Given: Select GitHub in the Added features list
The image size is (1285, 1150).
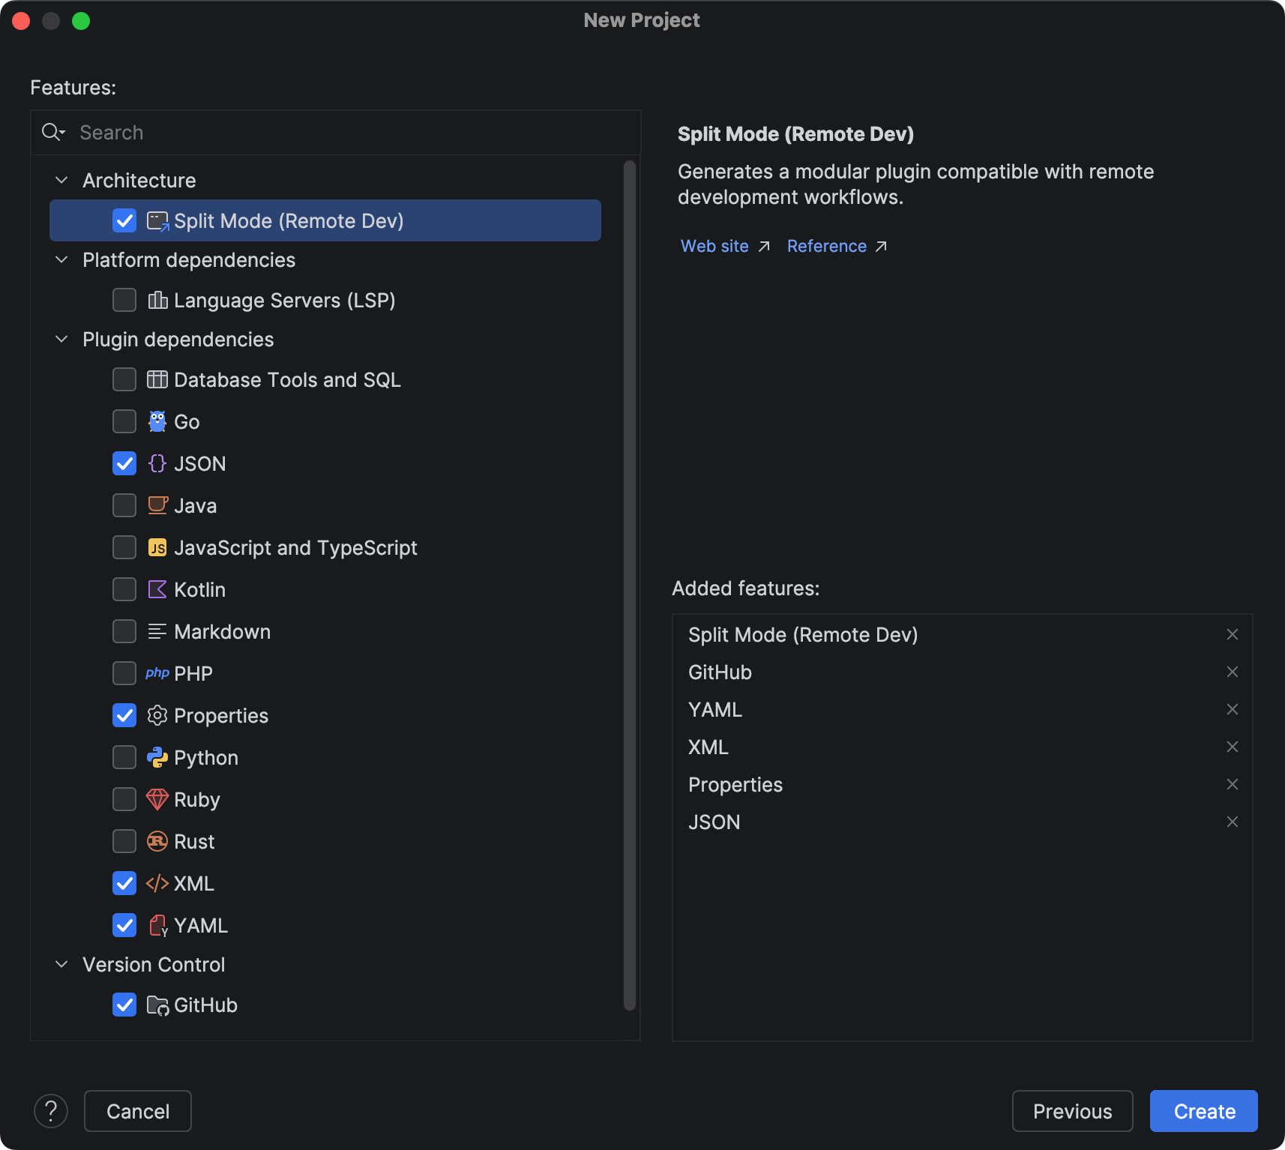Looking at the screenshot, I should pyautogui.click(x=720, y=672).
